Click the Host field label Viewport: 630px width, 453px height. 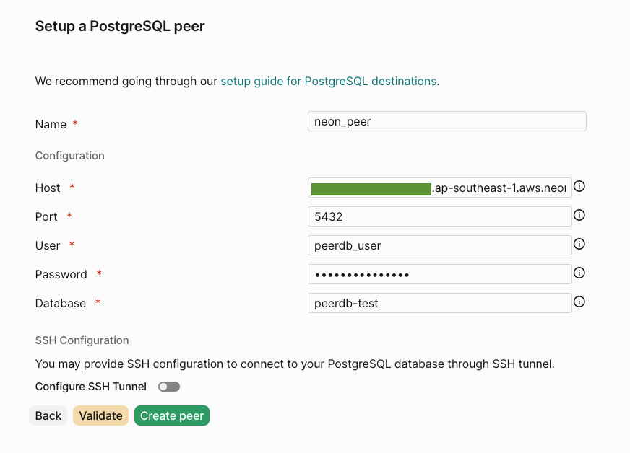48,188
